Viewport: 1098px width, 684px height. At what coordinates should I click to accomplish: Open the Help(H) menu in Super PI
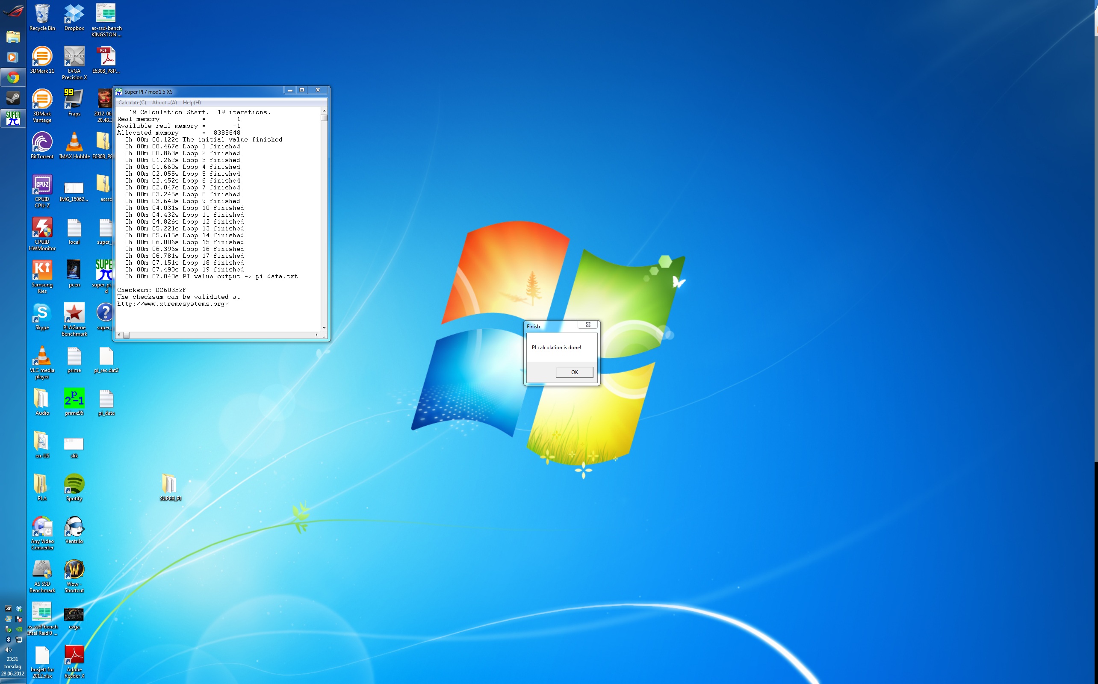point(192,103)
